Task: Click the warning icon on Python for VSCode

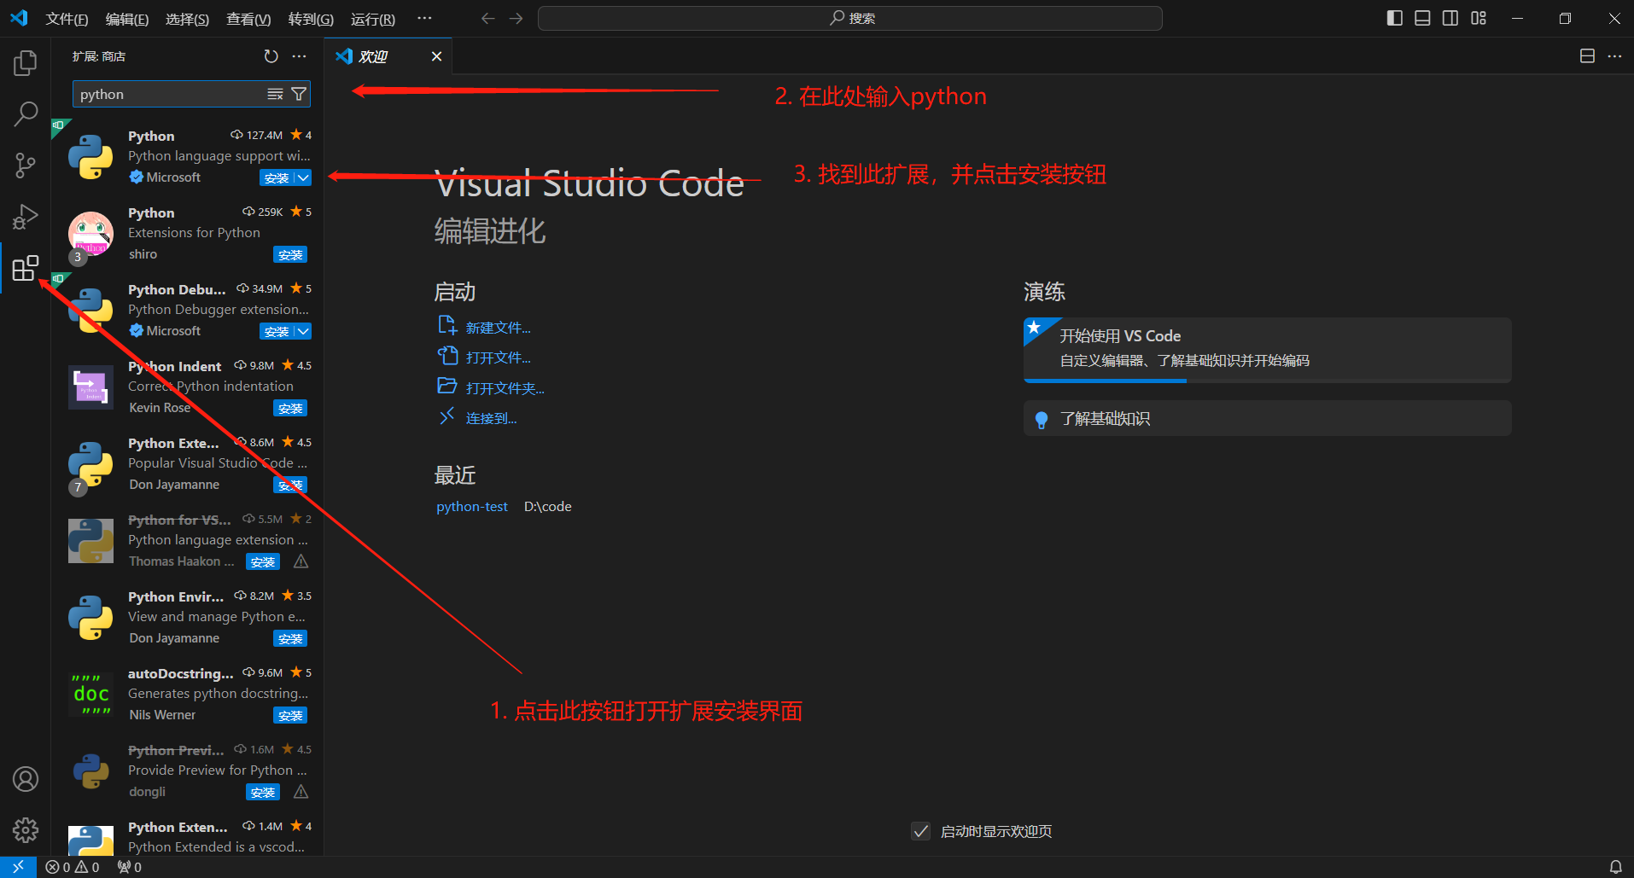Action: 301,561
